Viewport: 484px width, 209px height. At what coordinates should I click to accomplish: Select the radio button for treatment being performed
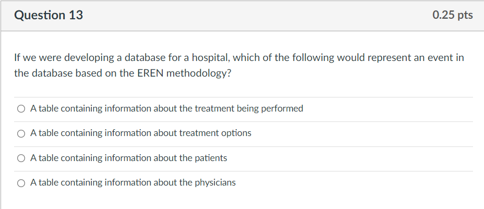tap(21, 109)
